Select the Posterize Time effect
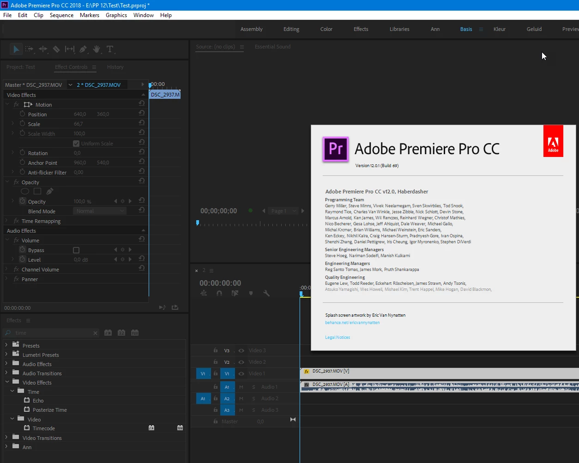 50,410
